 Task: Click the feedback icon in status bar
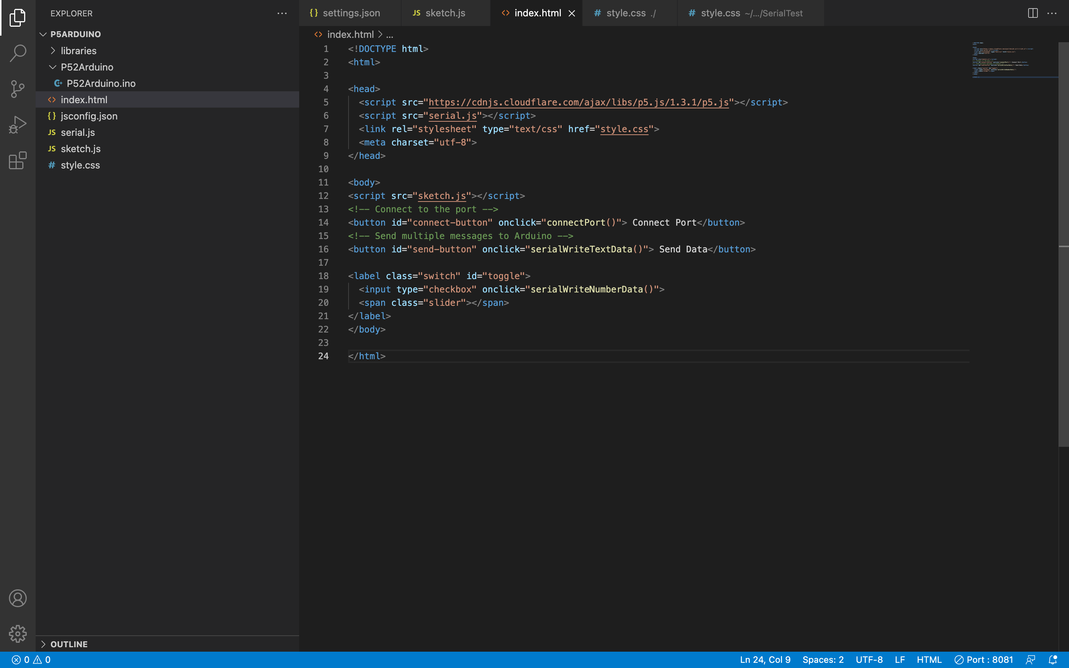(x=1030, y=659)
